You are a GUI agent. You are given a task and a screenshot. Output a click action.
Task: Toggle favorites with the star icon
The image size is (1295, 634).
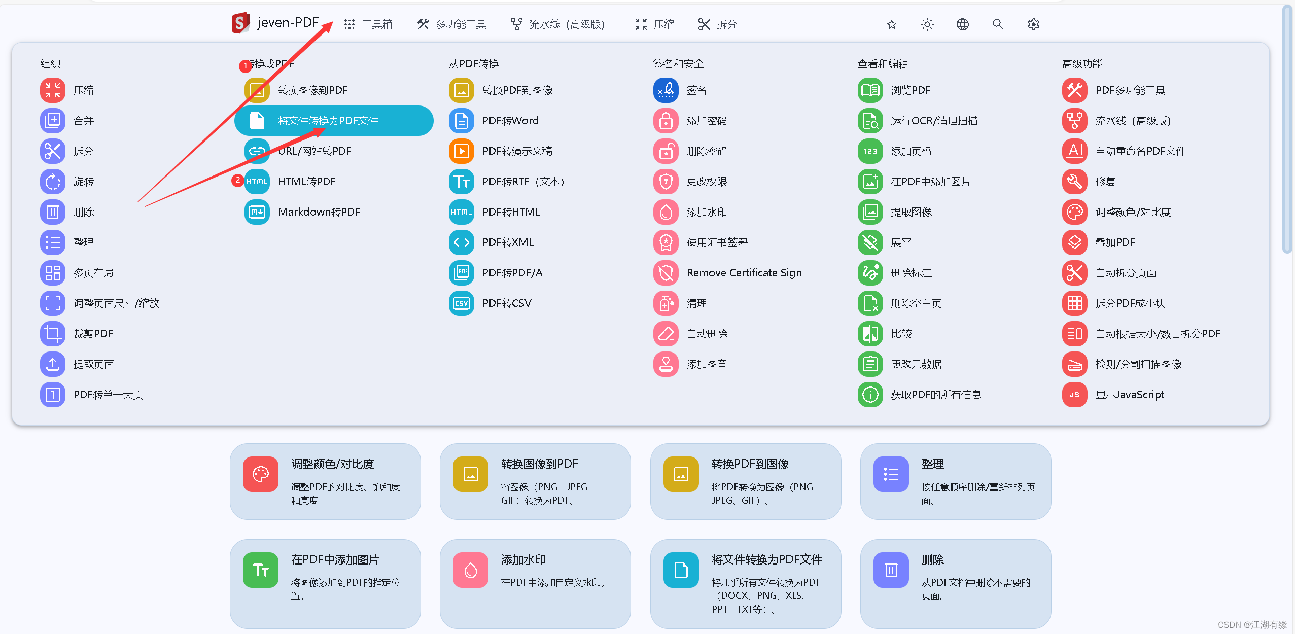891,24
